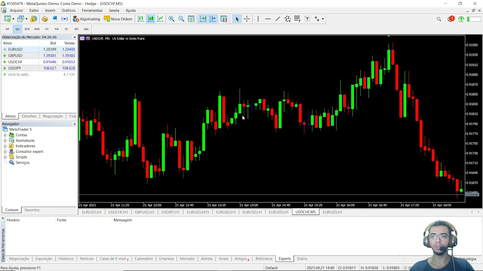
Task: Select the Fibonacci retracement tool
Action: coord(297,19)
